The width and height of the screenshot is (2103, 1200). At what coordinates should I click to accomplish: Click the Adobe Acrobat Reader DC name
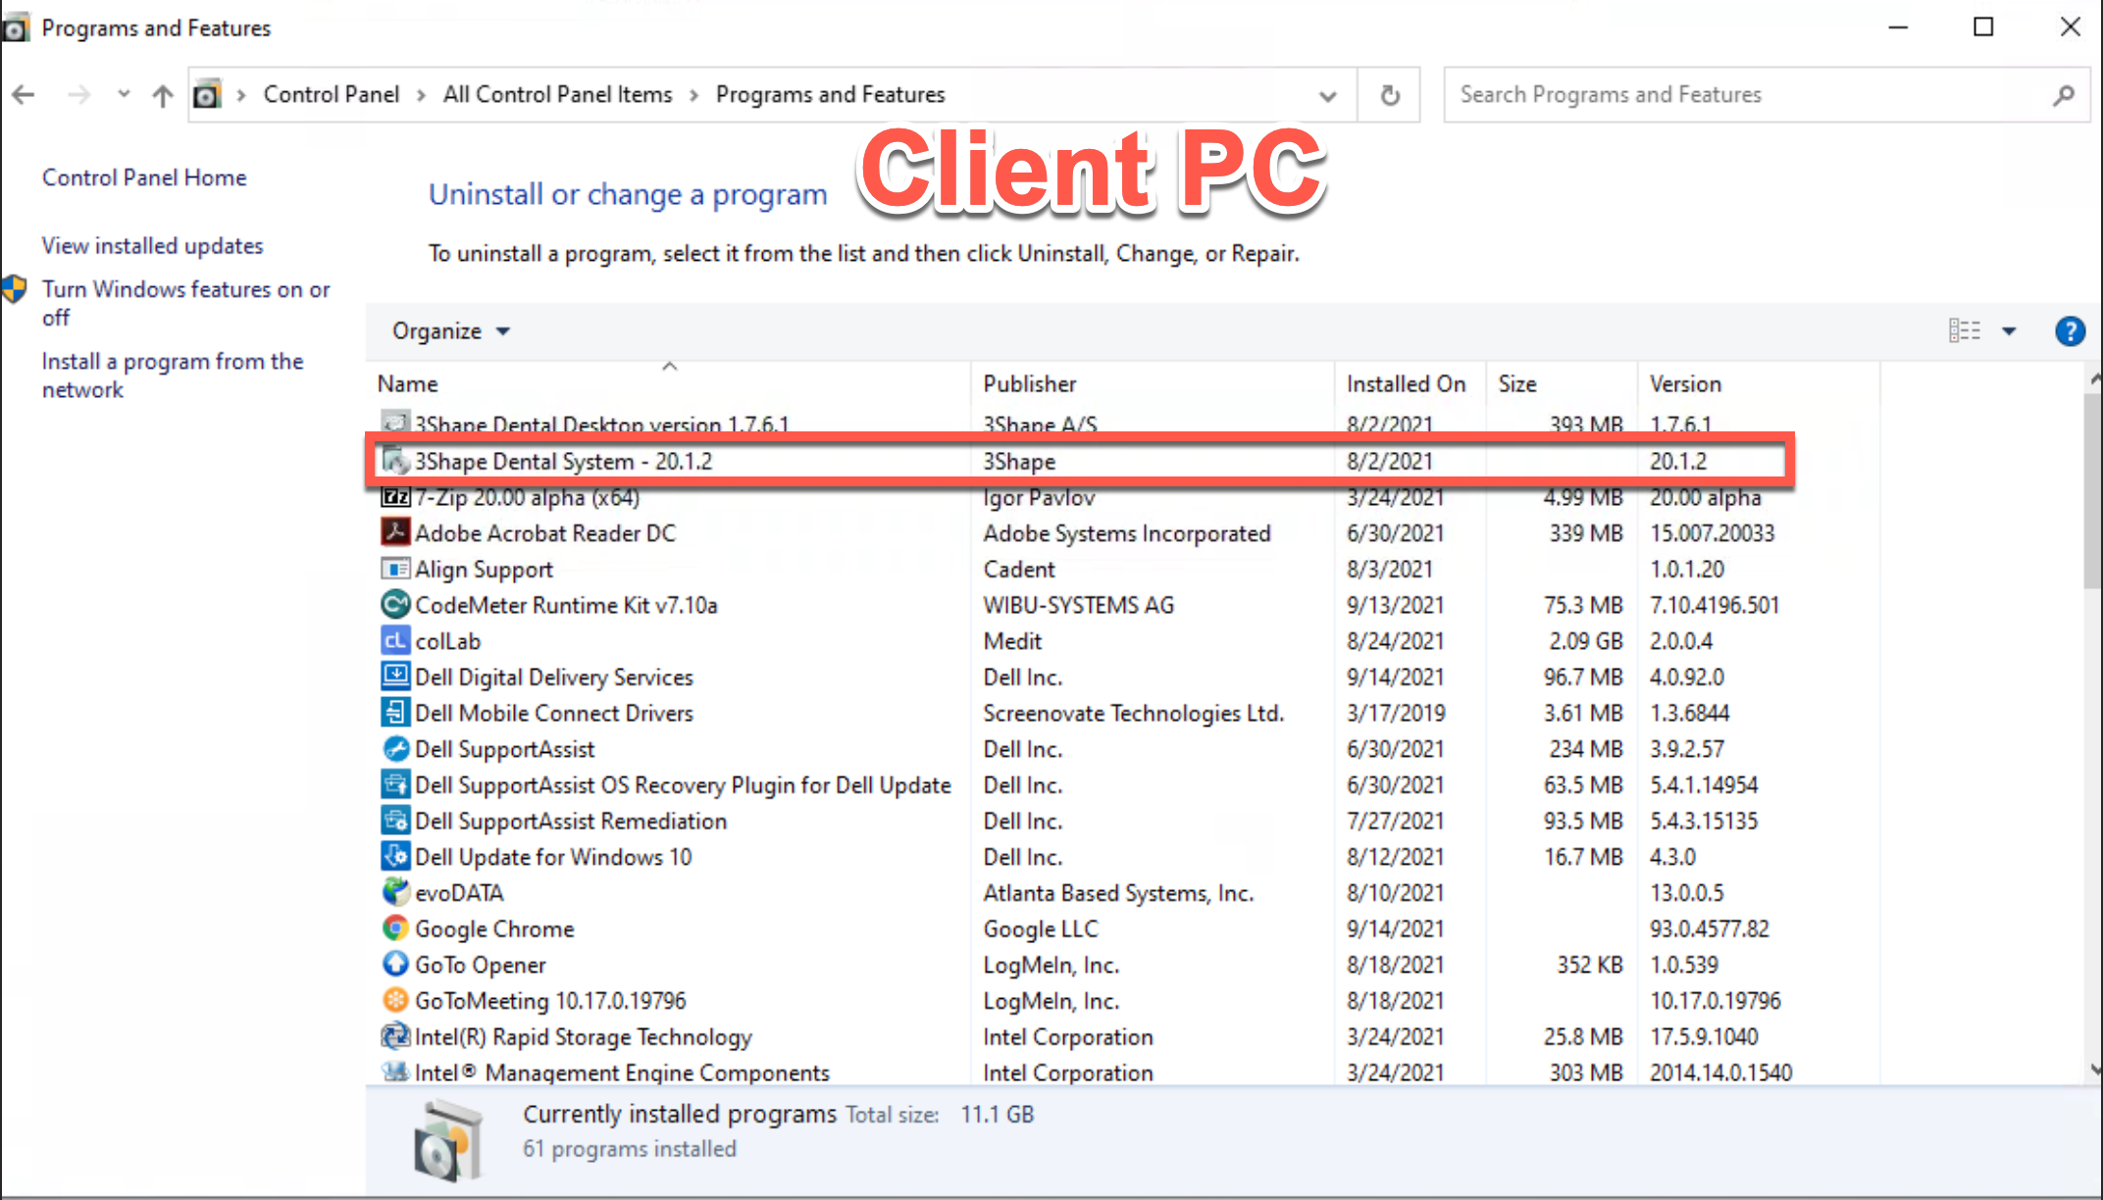click(545, 533)
